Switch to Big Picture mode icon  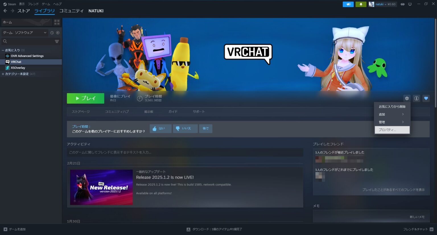[x=410, y=4]
